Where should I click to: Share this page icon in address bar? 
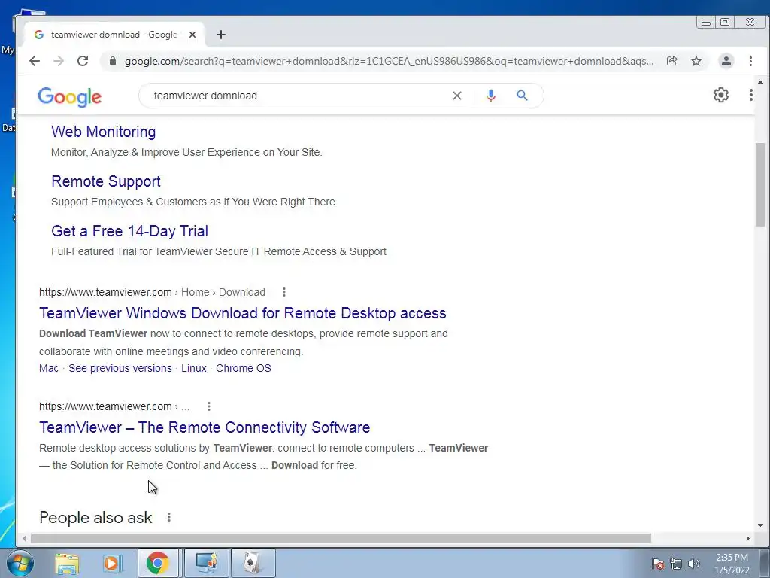click(x=671, y=61)
